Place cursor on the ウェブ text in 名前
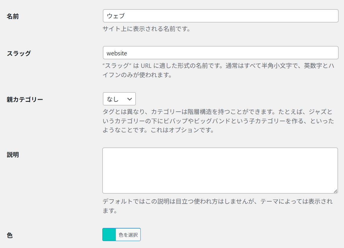 click(115, 16)
